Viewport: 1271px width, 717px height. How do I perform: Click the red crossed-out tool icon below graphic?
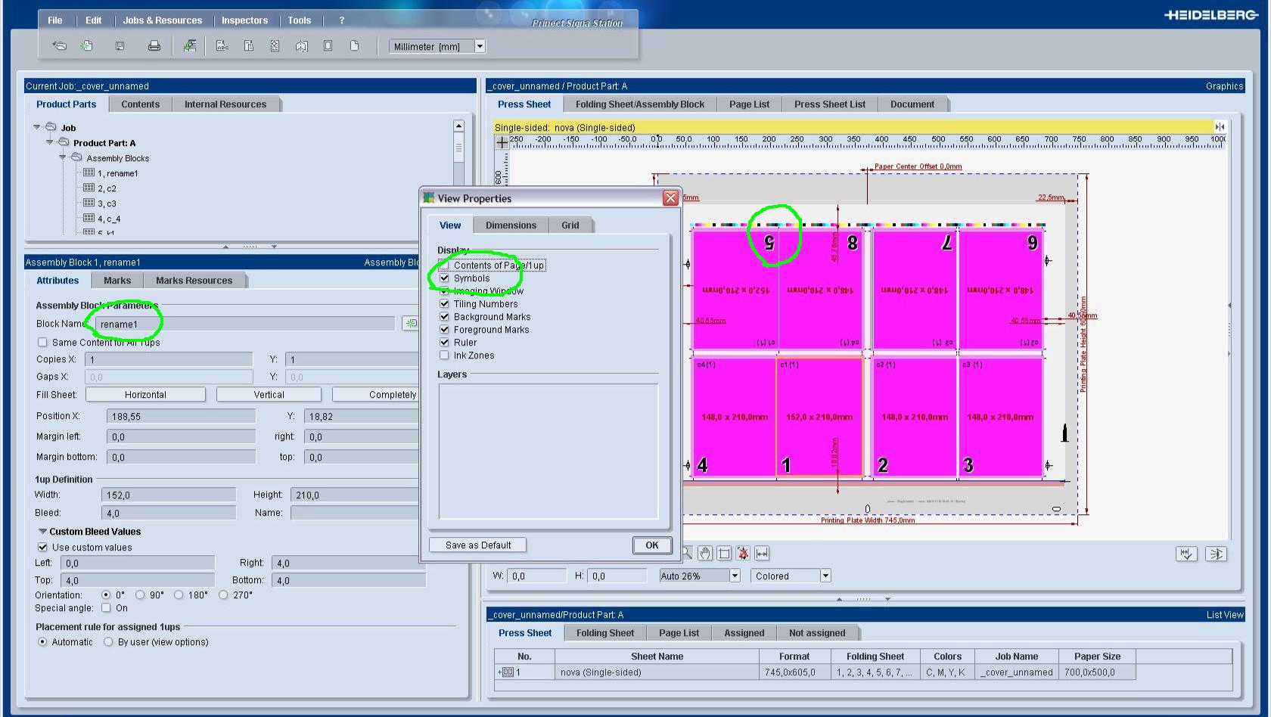click(743, 554)
